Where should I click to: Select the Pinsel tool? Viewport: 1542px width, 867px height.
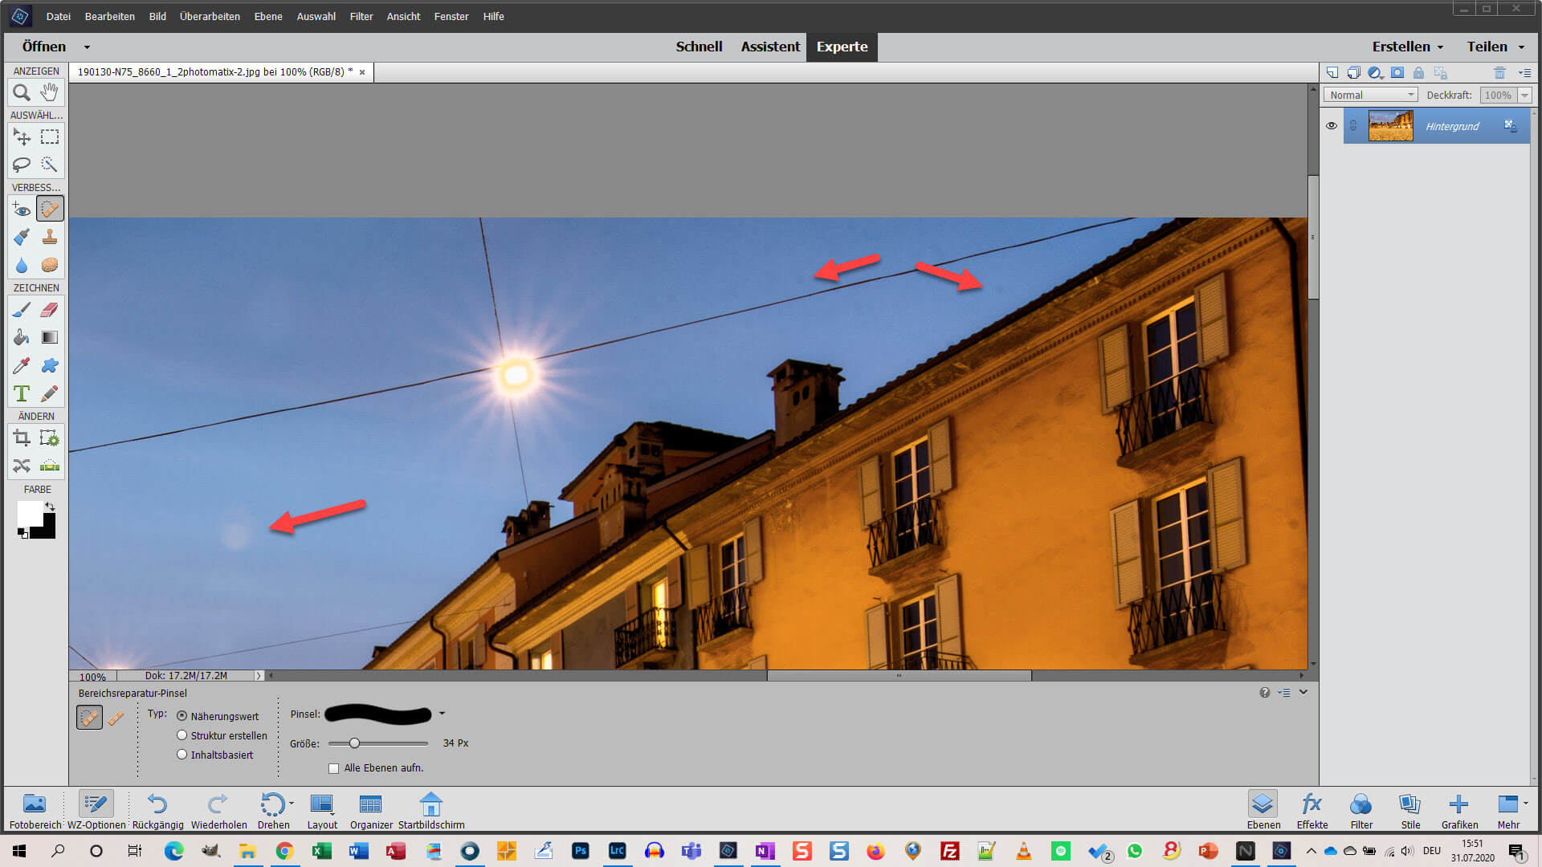[21, 309]
